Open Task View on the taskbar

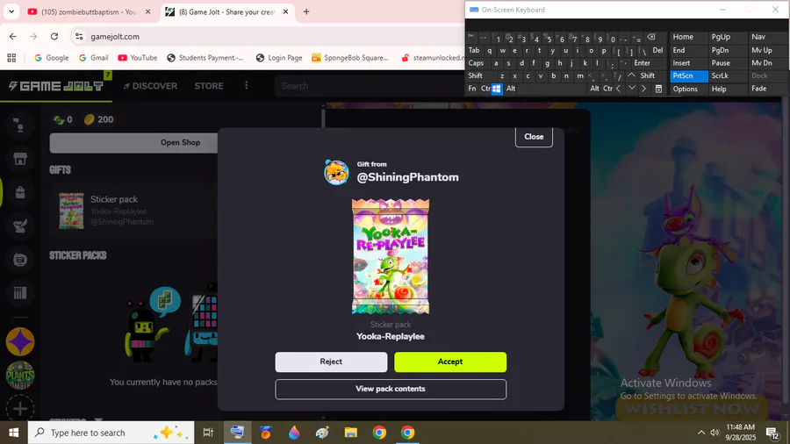(x=208, y=433)
